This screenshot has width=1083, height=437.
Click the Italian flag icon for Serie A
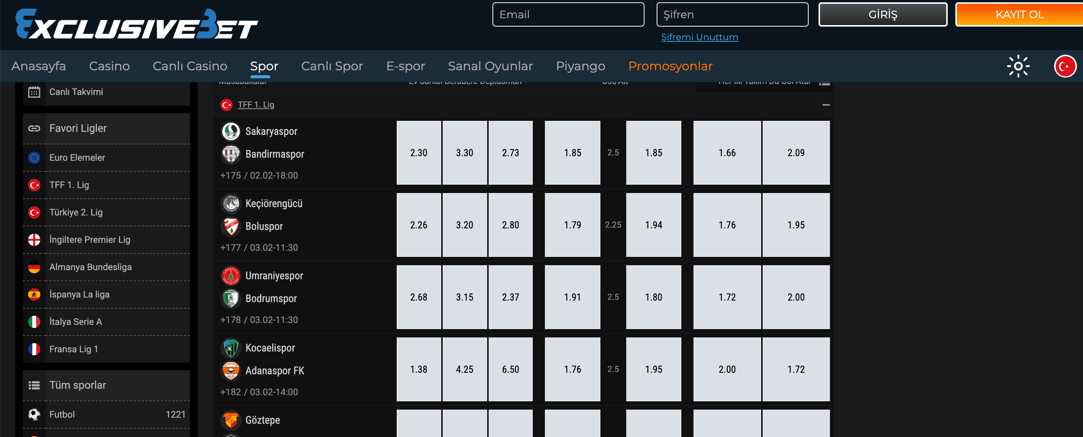[x=34, y=322]
